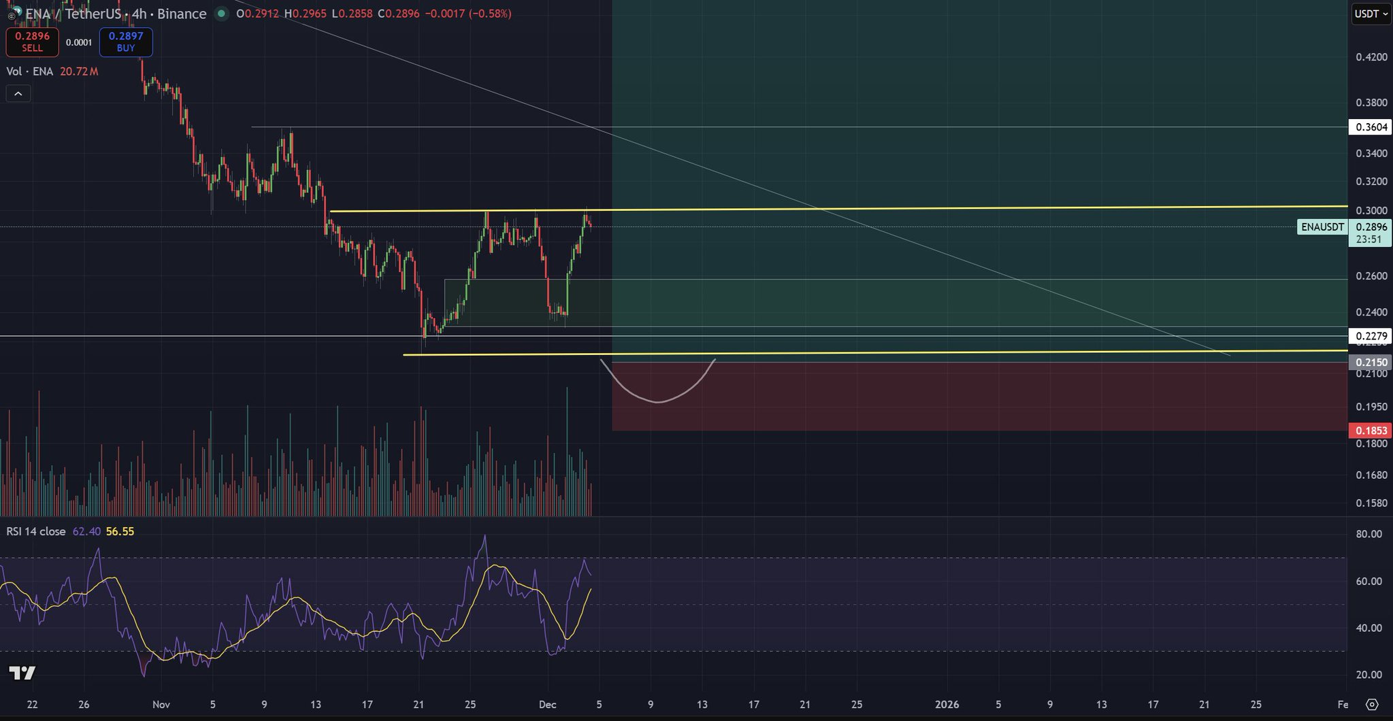Click the TradingView logo in the corner
The height and width of the screenshot is (721, 1393).
coord(22,673)
